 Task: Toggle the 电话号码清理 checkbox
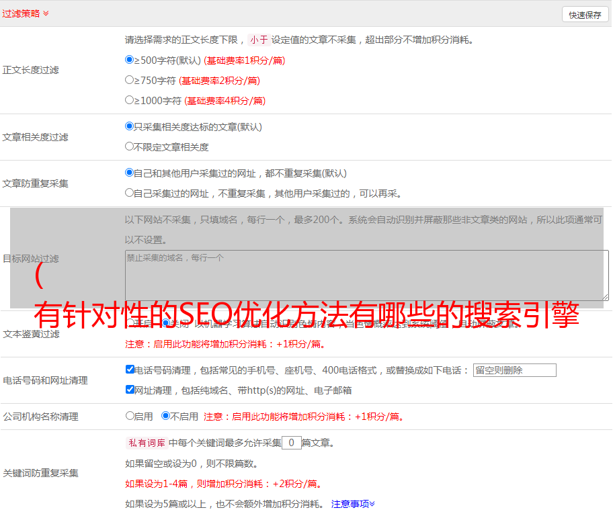pos(130,370)
